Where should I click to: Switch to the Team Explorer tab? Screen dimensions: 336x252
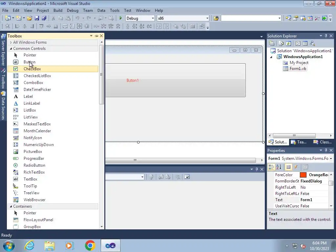[299, 142]
